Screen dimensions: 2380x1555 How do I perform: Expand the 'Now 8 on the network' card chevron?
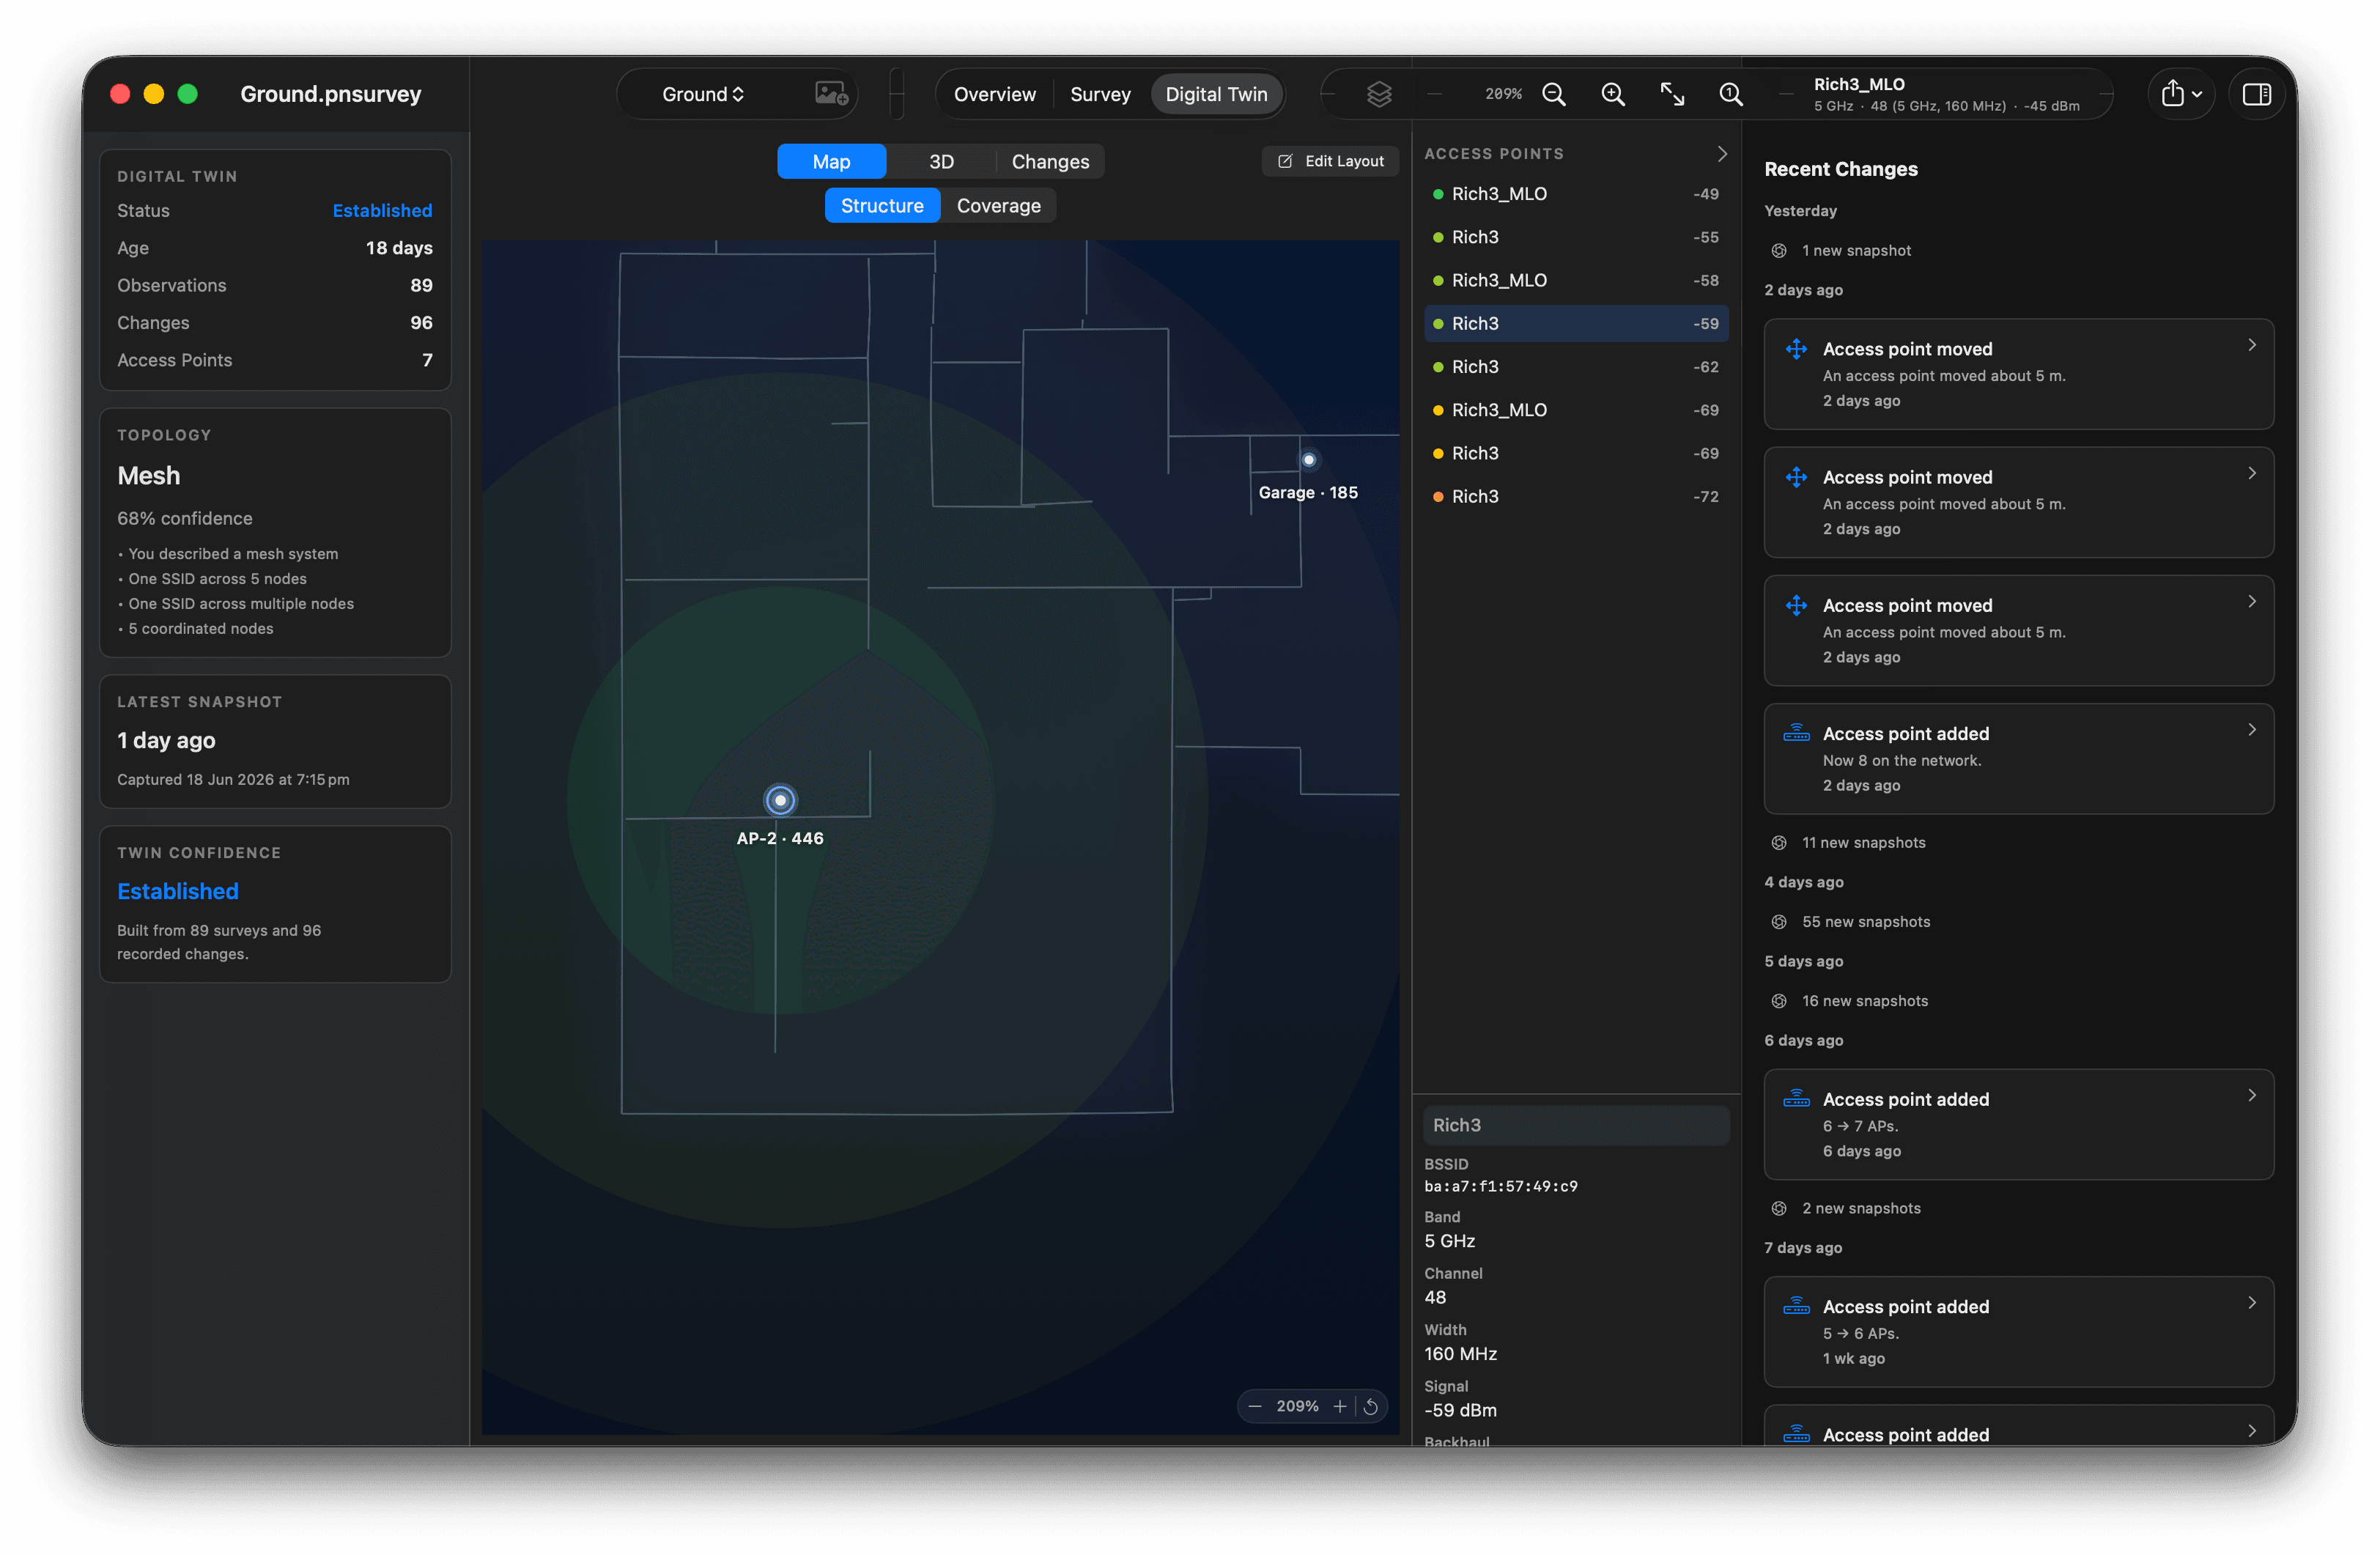[x=2251, y=730]
